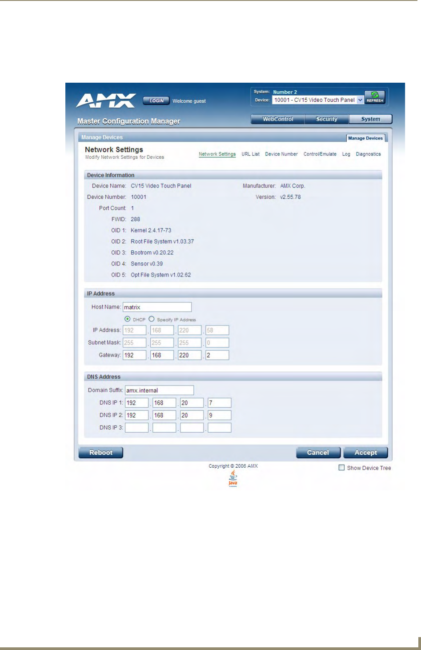Viewport: 421px width, 650px height.
Task: Click the 'Copyright © 2006 AMX' text
Action: 233,466
